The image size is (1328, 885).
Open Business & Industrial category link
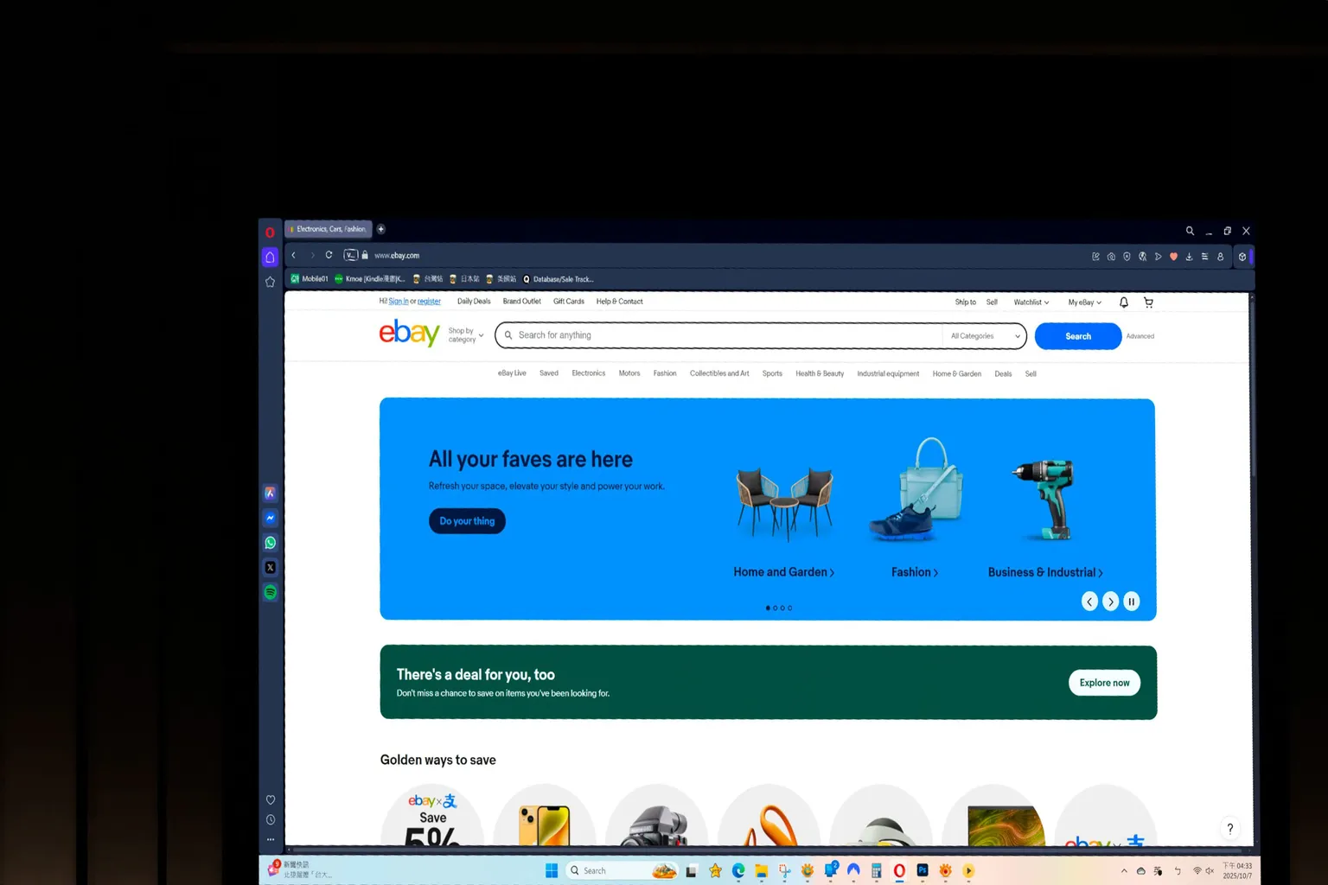click(x=1045, y=572)
